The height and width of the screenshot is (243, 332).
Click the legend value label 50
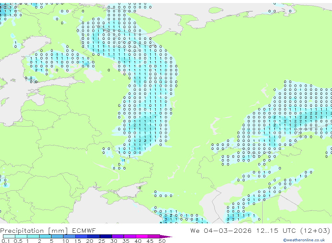pyautogui.click(x=162, y=241)
